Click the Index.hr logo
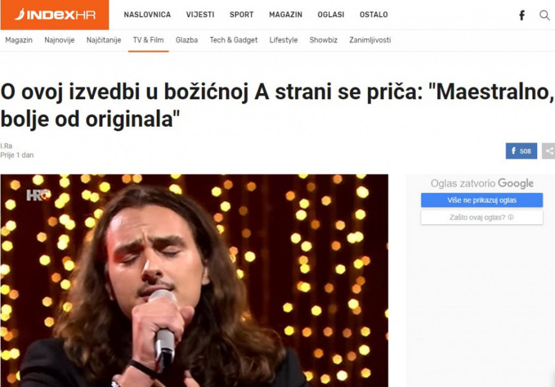The image size is (555, 387). [54, 15]
